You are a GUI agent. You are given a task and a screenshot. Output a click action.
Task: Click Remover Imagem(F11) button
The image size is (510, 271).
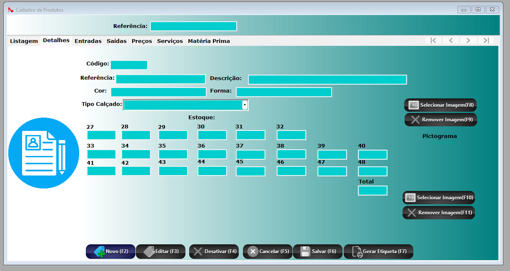pos(439,213)
